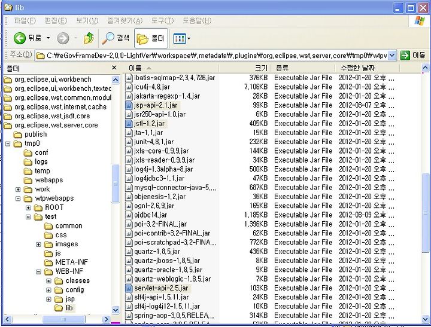Open the 도움말(H) menu
This screenshot has height=327, width=431.
click(197, 20)
